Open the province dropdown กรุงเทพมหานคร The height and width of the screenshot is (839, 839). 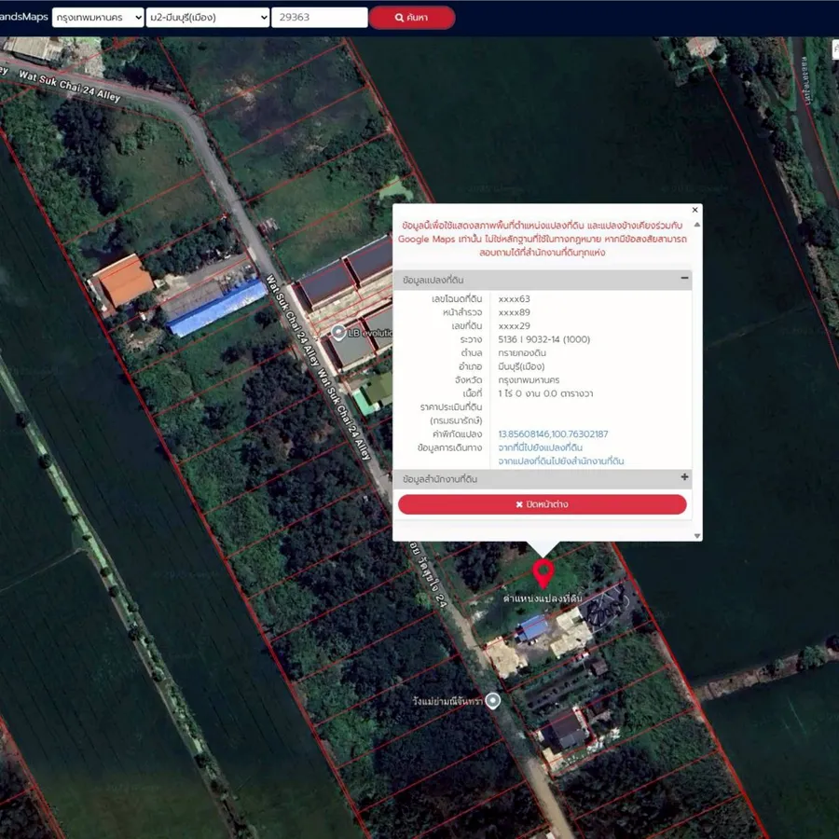click(98, 18)
